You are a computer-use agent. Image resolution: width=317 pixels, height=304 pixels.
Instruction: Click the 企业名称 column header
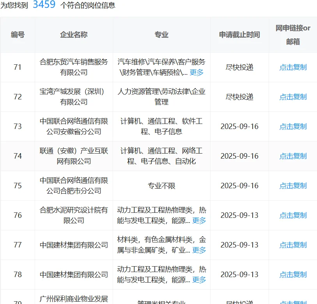[74, 35]
